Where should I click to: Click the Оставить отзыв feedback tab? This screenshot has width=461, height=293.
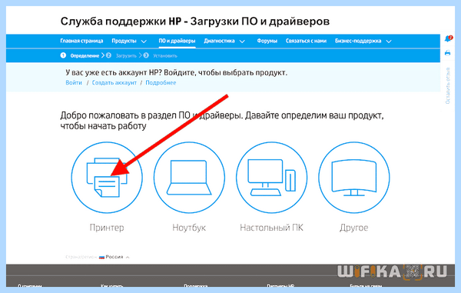coord(448,85)
